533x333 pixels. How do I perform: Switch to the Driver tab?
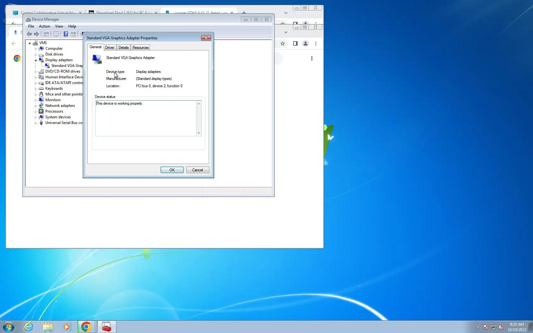tap(110, 48)
